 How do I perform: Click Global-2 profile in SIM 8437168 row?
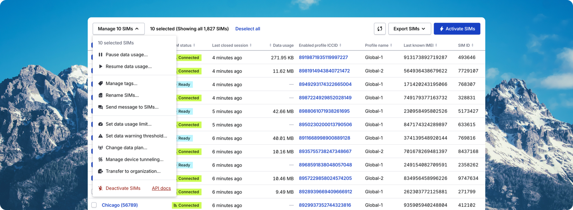point(374,151)
